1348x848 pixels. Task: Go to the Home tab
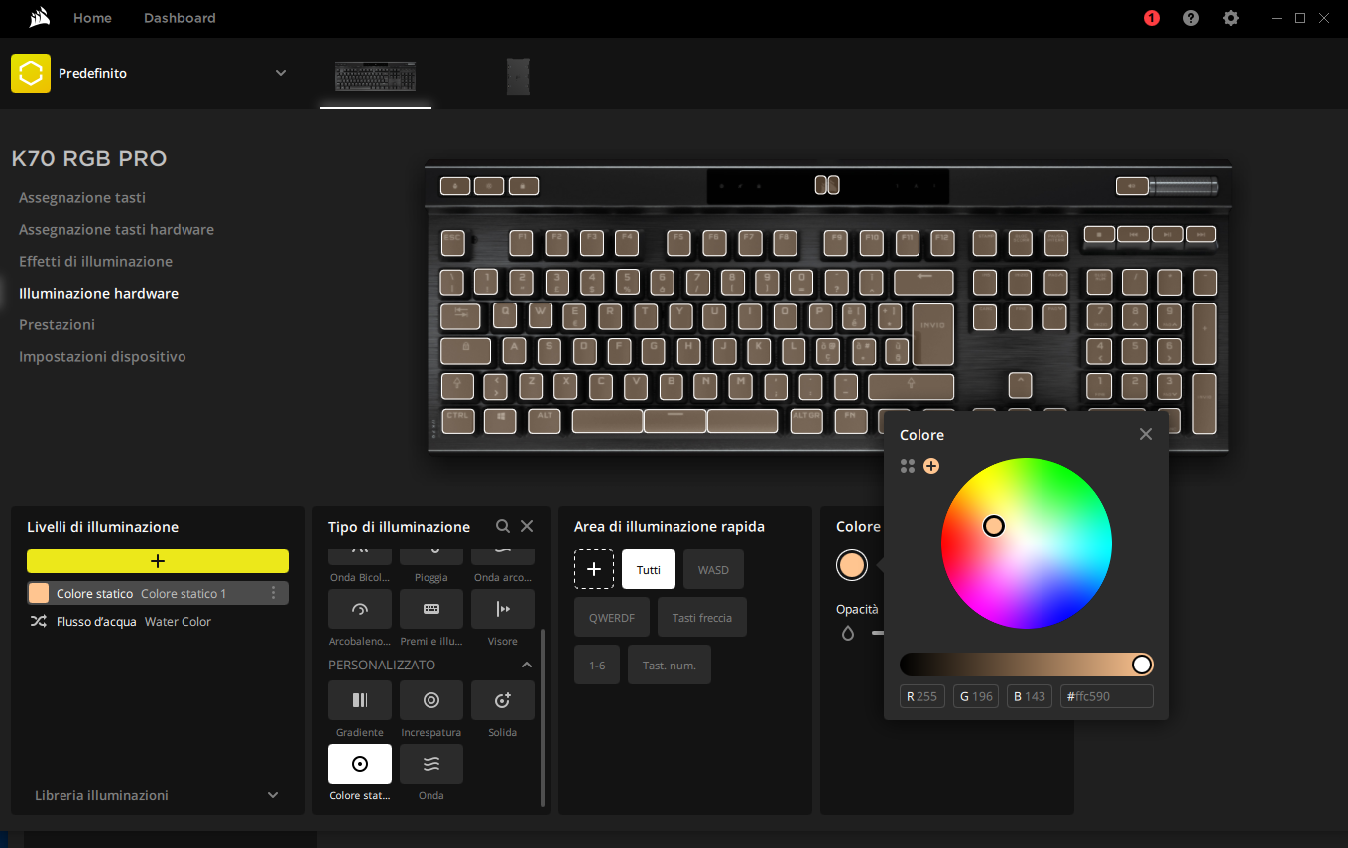tap(92, 18)
